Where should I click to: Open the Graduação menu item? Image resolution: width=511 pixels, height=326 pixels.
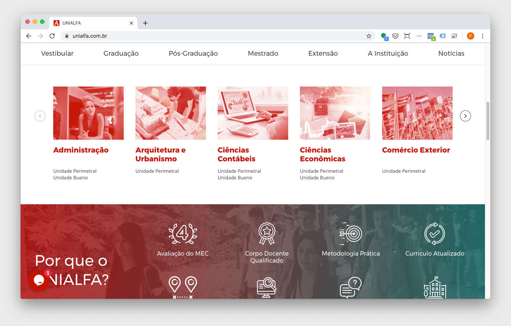[x=121, y=54]
